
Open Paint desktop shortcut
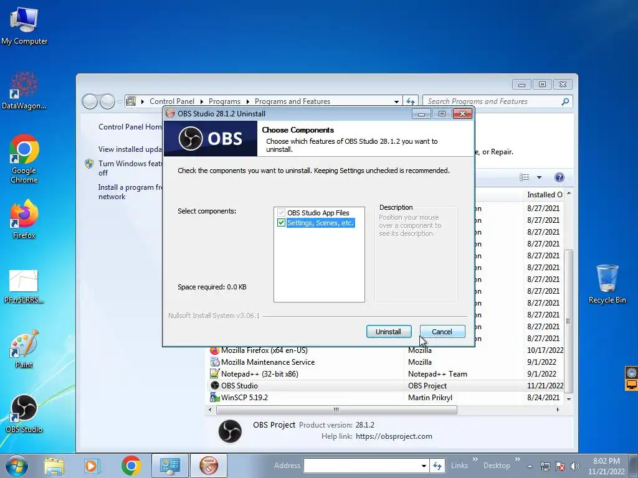pos(24,349)
